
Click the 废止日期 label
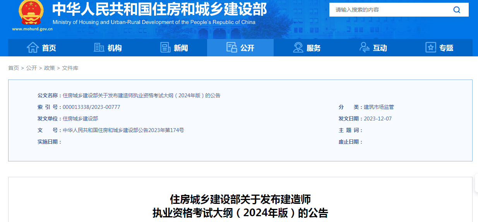351,142
